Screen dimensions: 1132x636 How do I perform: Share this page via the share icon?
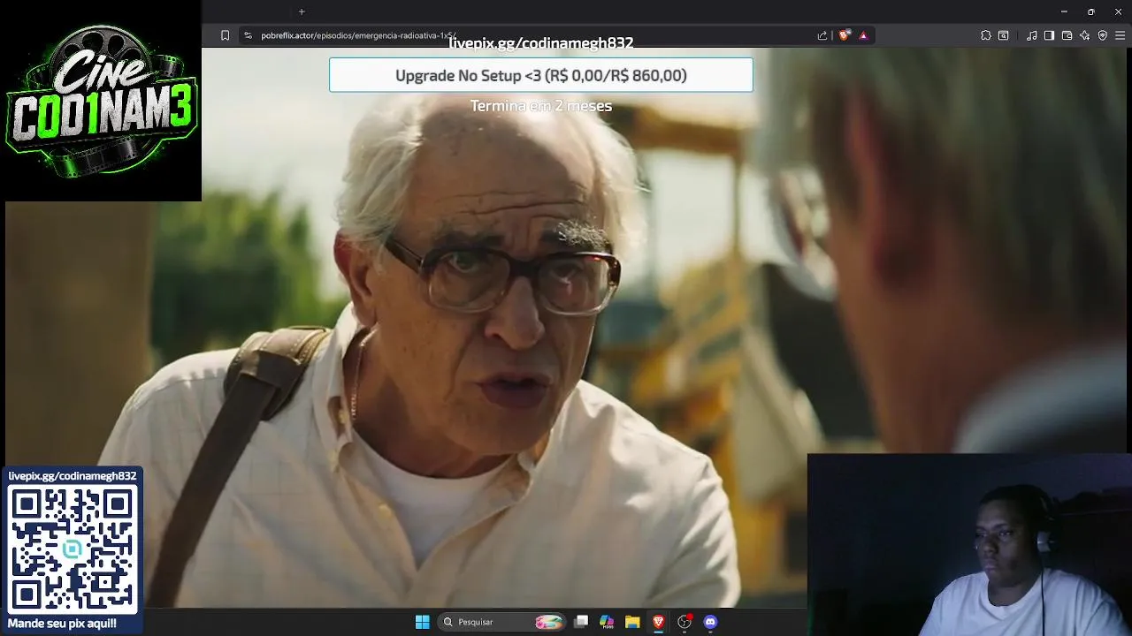click(x=822, y=35)
